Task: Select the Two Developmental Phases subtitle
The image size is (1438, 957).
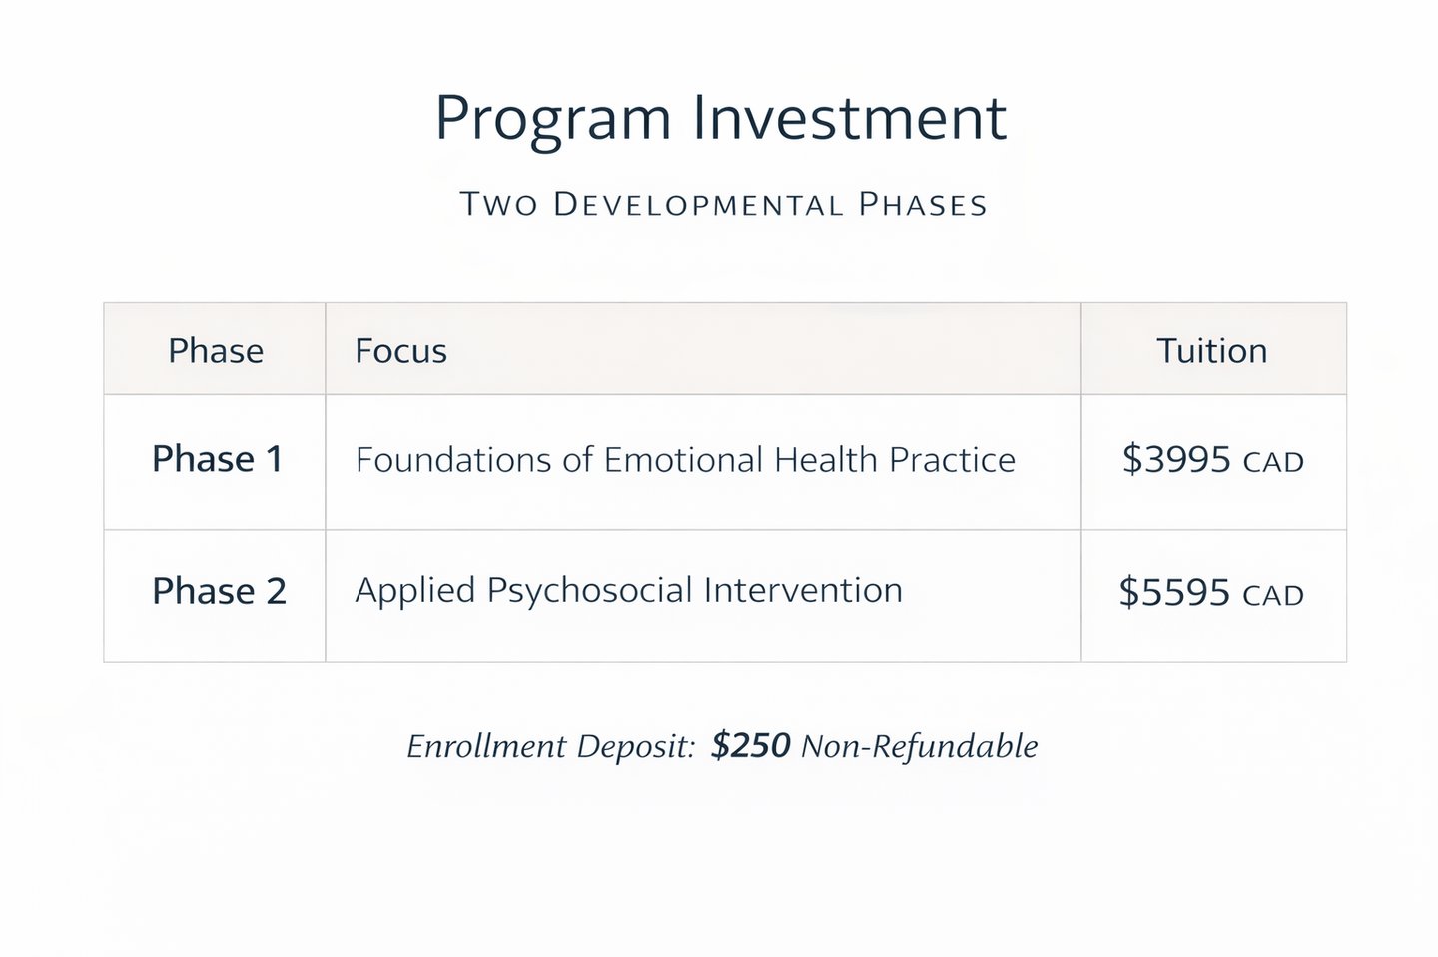Action: click(x=723, y=205)
